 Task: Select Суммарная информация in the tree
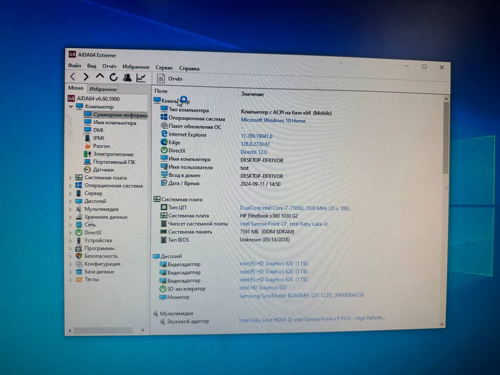[116, 114]
